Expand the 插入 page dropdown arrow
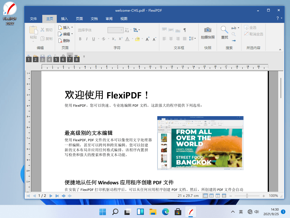Image resolution: width=290 pixels, height=218 pixels. pyautogui.click(x=72, y=27)
